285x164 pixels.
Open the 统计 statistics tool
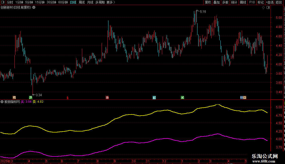tap(234, 2)
